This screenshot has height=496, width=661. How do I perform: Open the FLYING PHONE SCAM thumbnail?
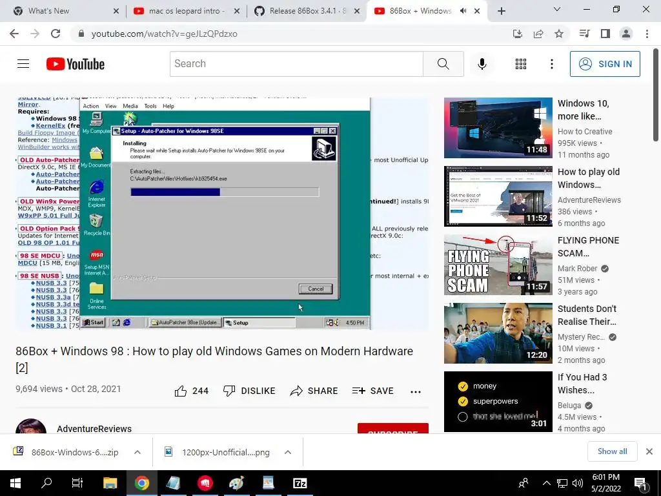498,264
